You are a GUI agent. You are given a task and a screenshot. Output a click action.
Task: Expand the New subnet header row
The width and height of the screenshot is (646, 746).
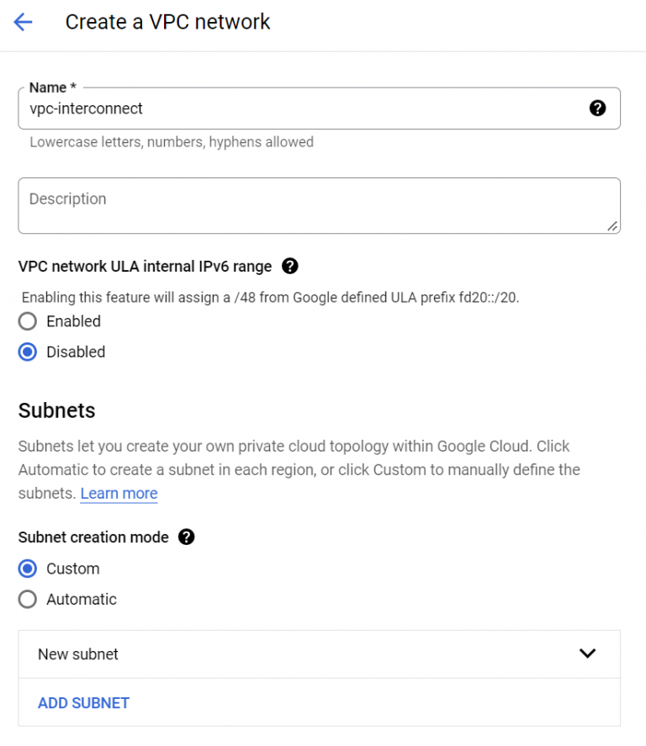click(x=320, y=653)
